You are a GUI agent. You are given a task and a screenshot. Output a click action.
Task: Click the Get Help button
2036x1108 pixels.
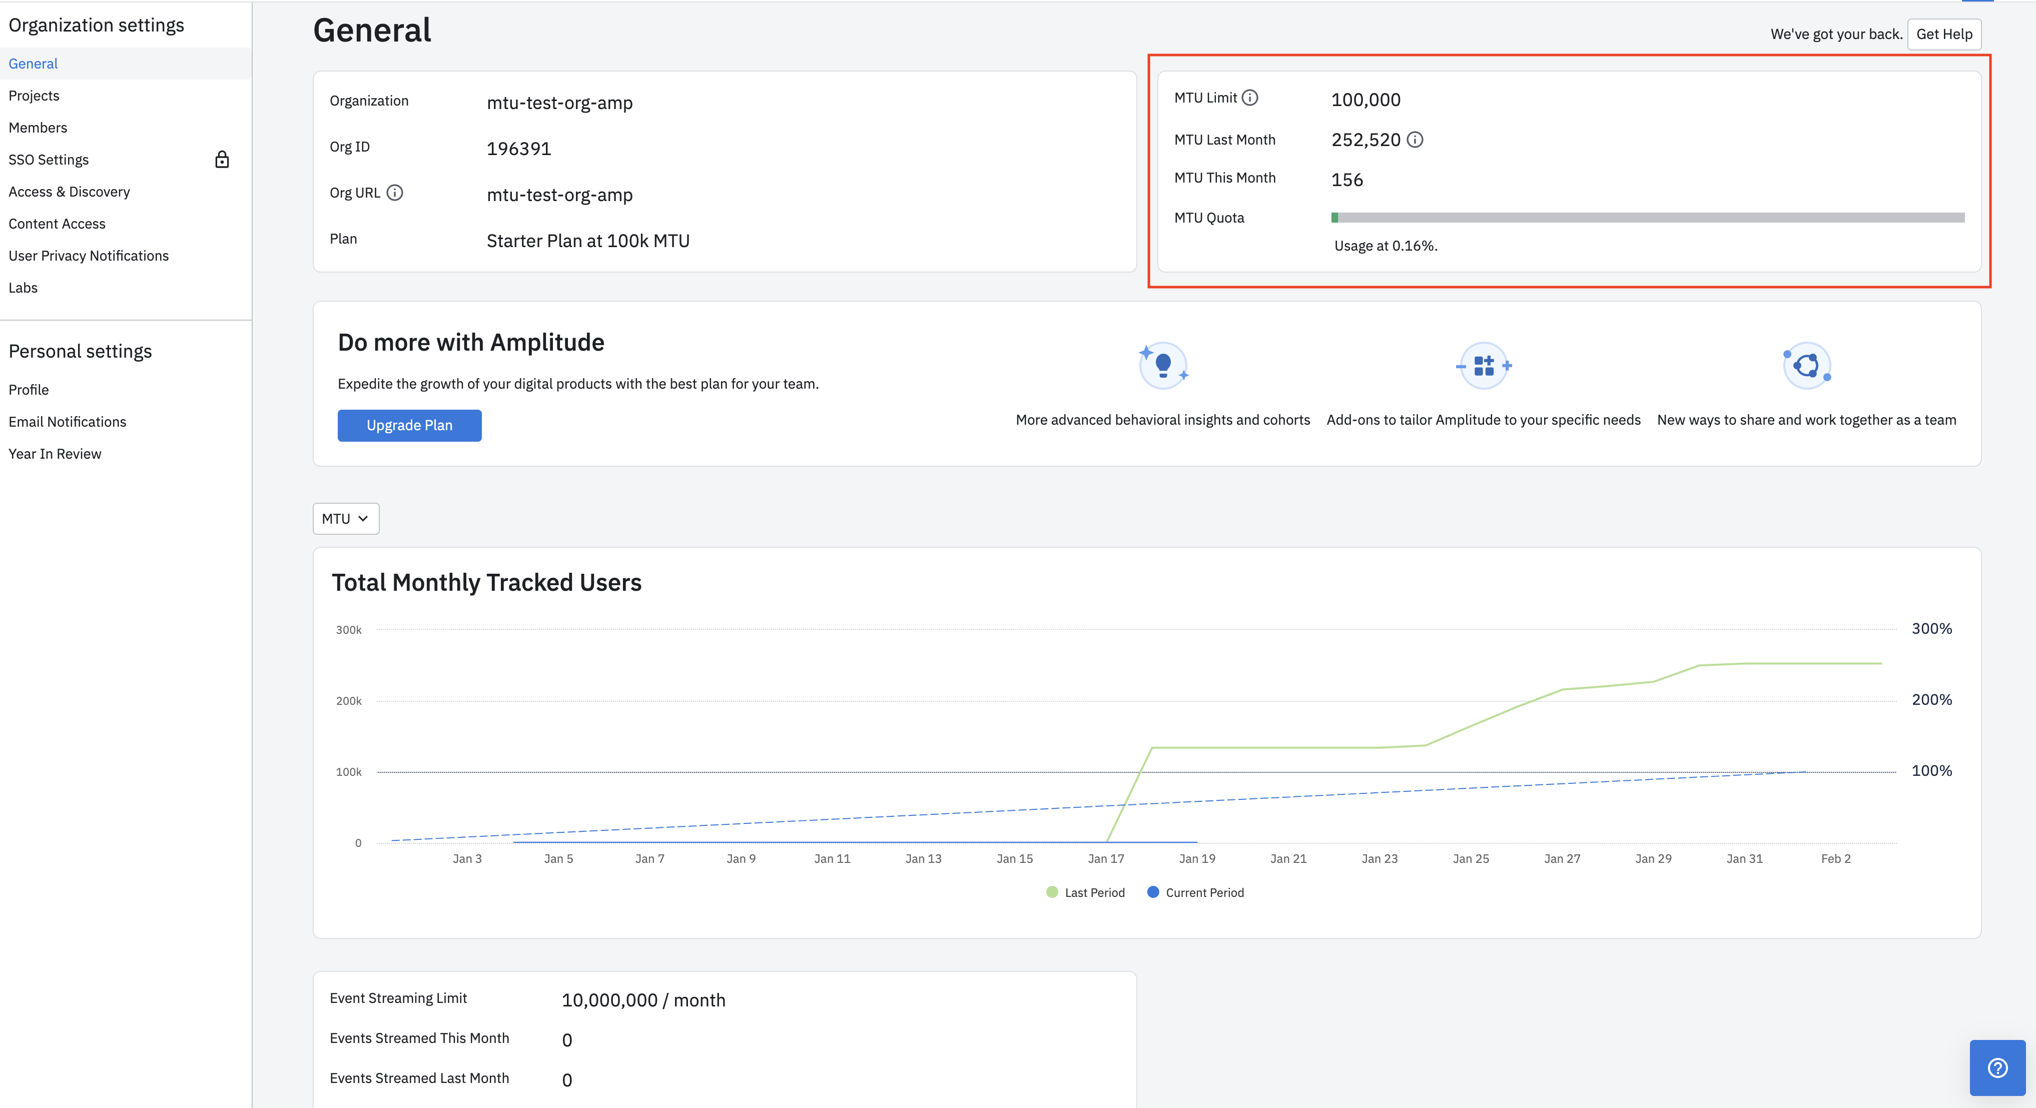pyautogui.click(x=1944, y=34)
